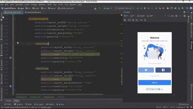Open the Preview panel settings gear

pyautogui.click(x=184, y=12)
